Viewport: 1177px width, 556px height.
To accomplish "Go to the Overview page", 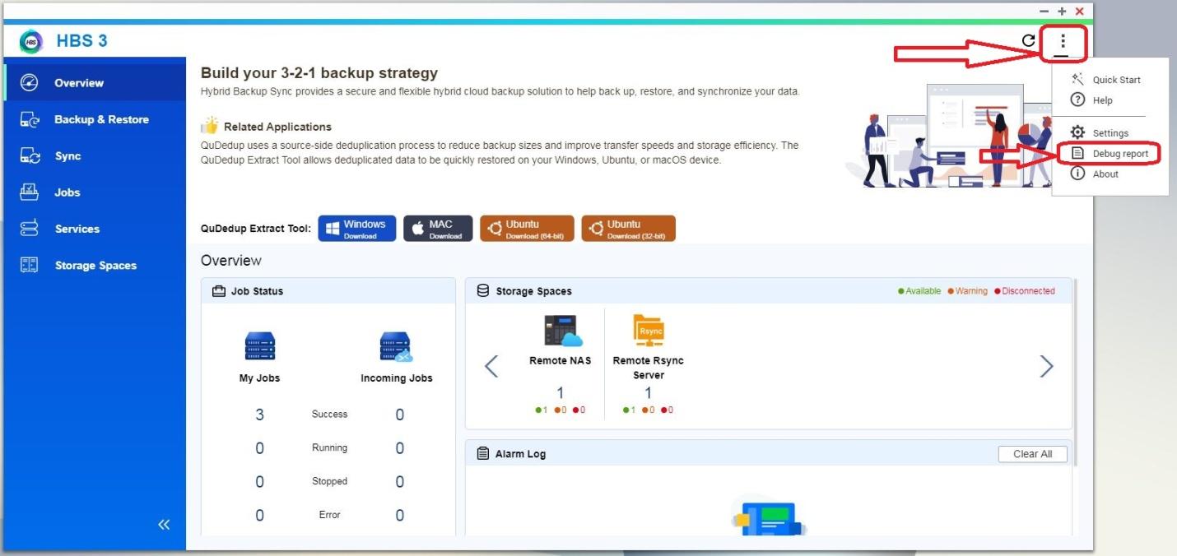I will click(95, 83).
